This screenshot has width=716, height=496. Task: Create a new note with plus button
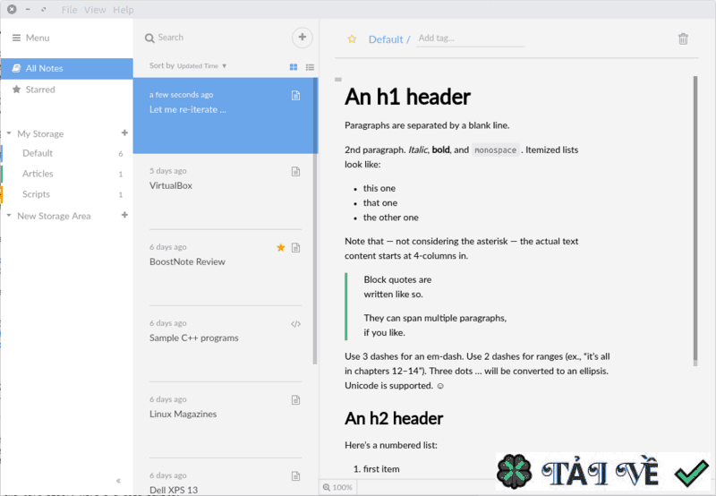click(x=303, y=38)
